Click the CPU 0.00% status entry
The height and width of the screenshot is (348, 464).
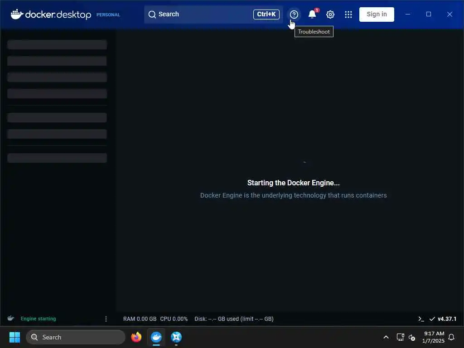point(174,319)
